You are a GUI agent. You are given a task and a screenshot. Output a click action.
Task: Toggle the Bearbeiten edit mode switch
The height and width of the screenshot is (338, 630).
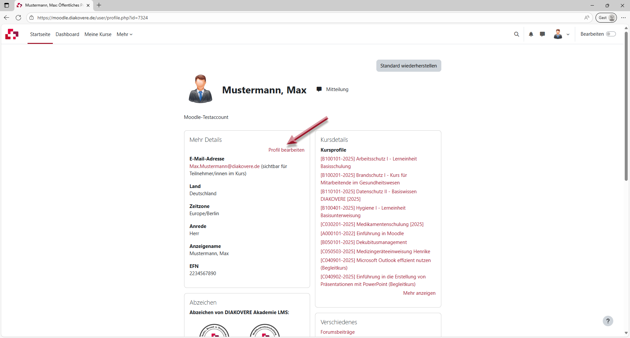click(611, 34)
